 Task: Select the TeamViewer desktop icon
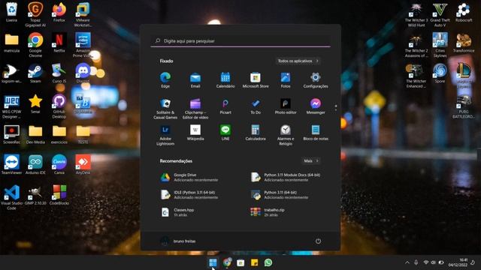pos(12,164)
